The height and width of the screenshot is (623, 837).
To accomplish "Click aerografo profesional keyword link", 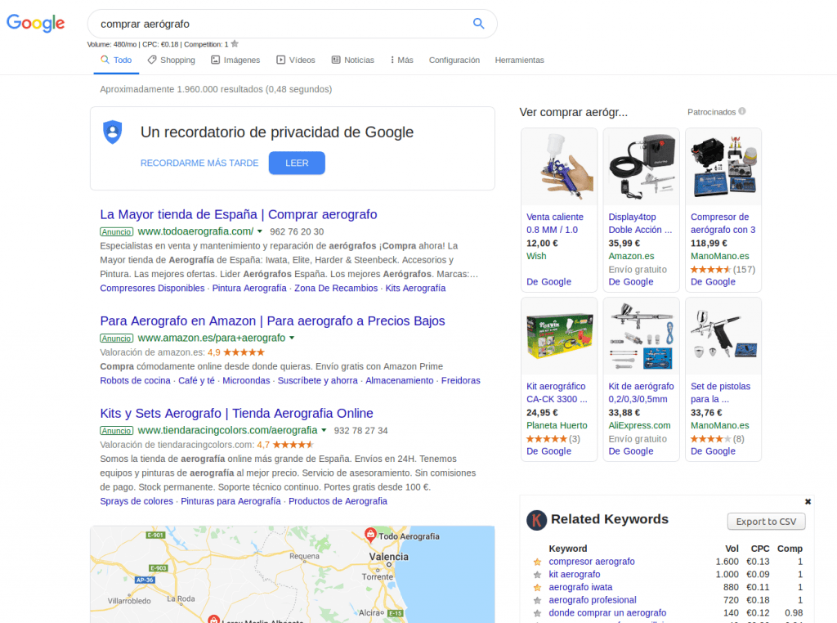I will click(x=593, y=599).
